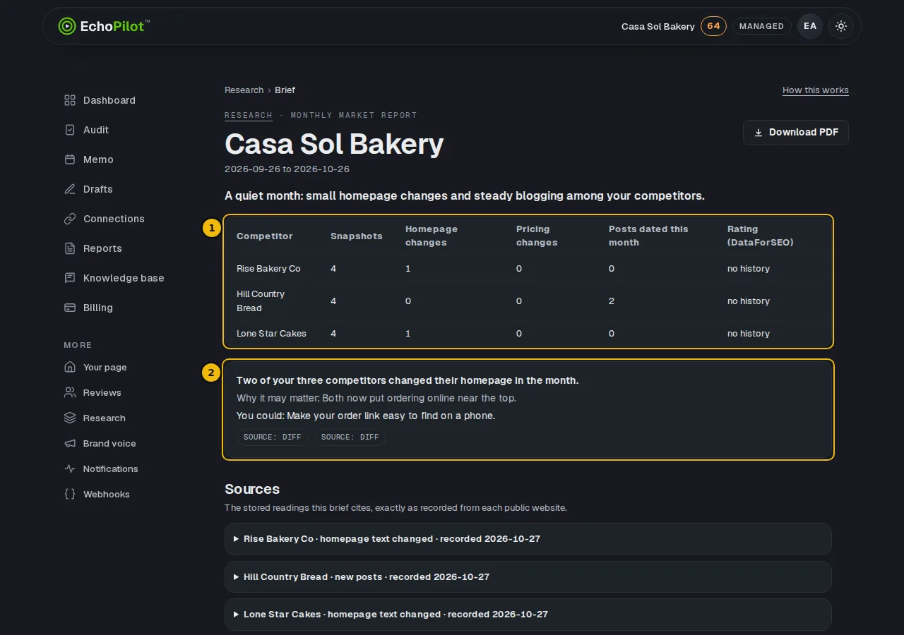Click Rise Bakery Co's no history rating

pos(749,269)
